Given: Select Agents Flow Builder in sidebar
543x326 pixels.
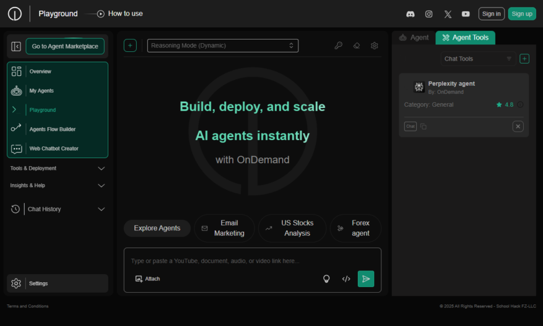Looking at the screenshot, I should pos(52,129).
